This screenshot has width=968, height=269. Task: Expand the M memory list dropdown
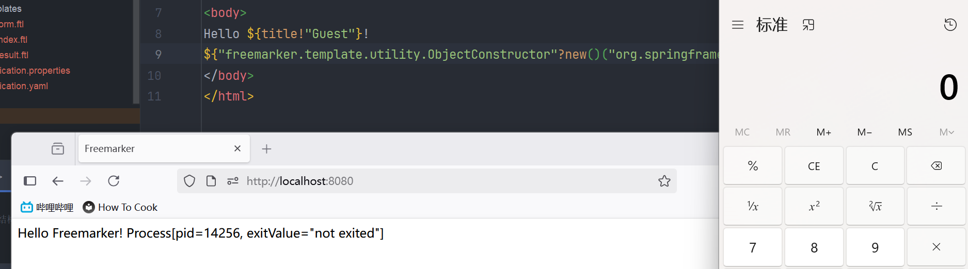946,132
